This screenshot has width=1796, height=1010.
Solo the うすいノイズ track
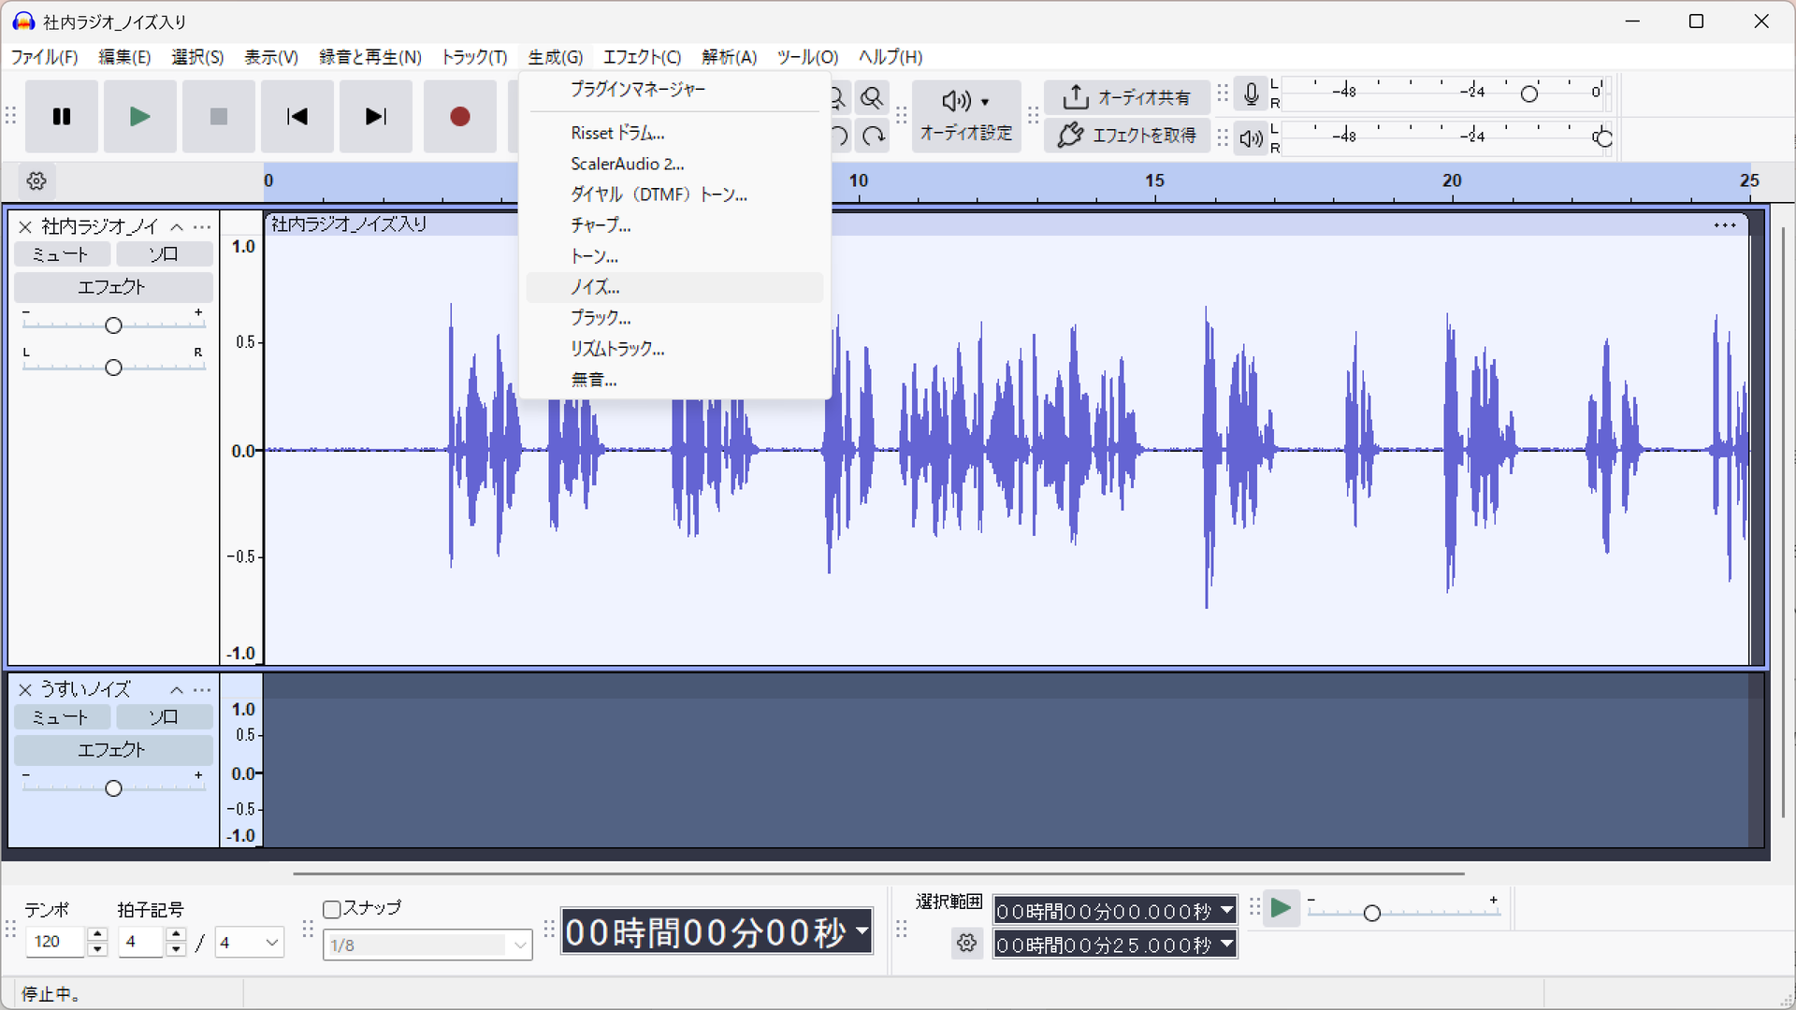click(x=164, y=717)
